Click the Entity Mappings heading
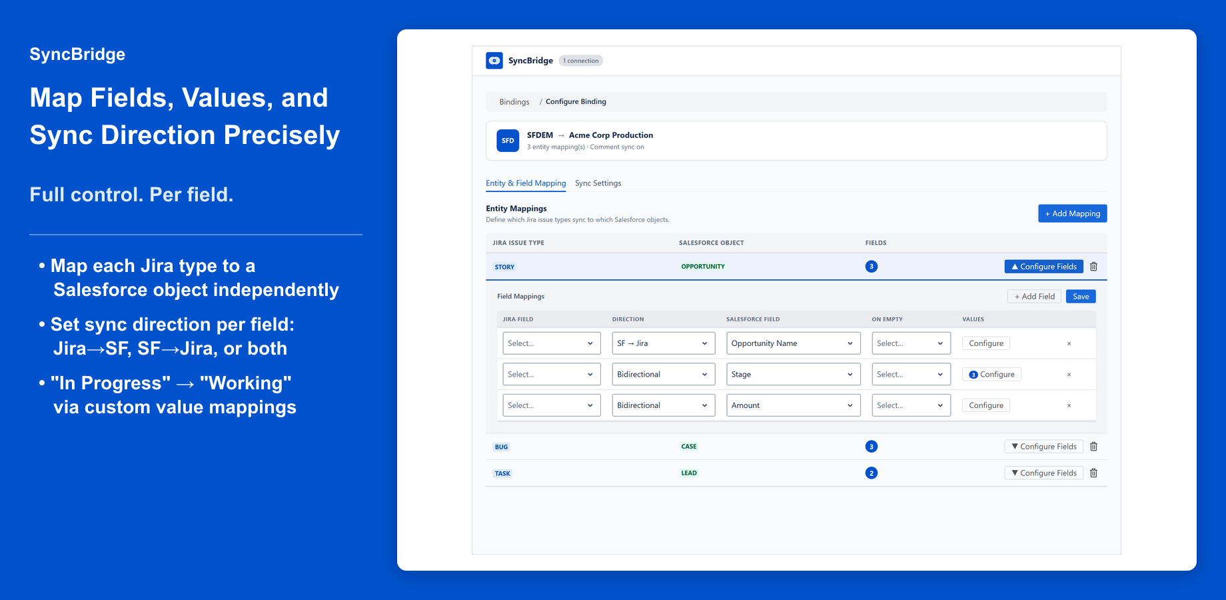This screenshot has width=1226, height=600. pos(516,209)
